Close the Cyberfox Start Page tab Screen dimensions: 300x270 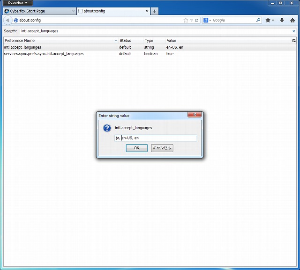[73, 11]
